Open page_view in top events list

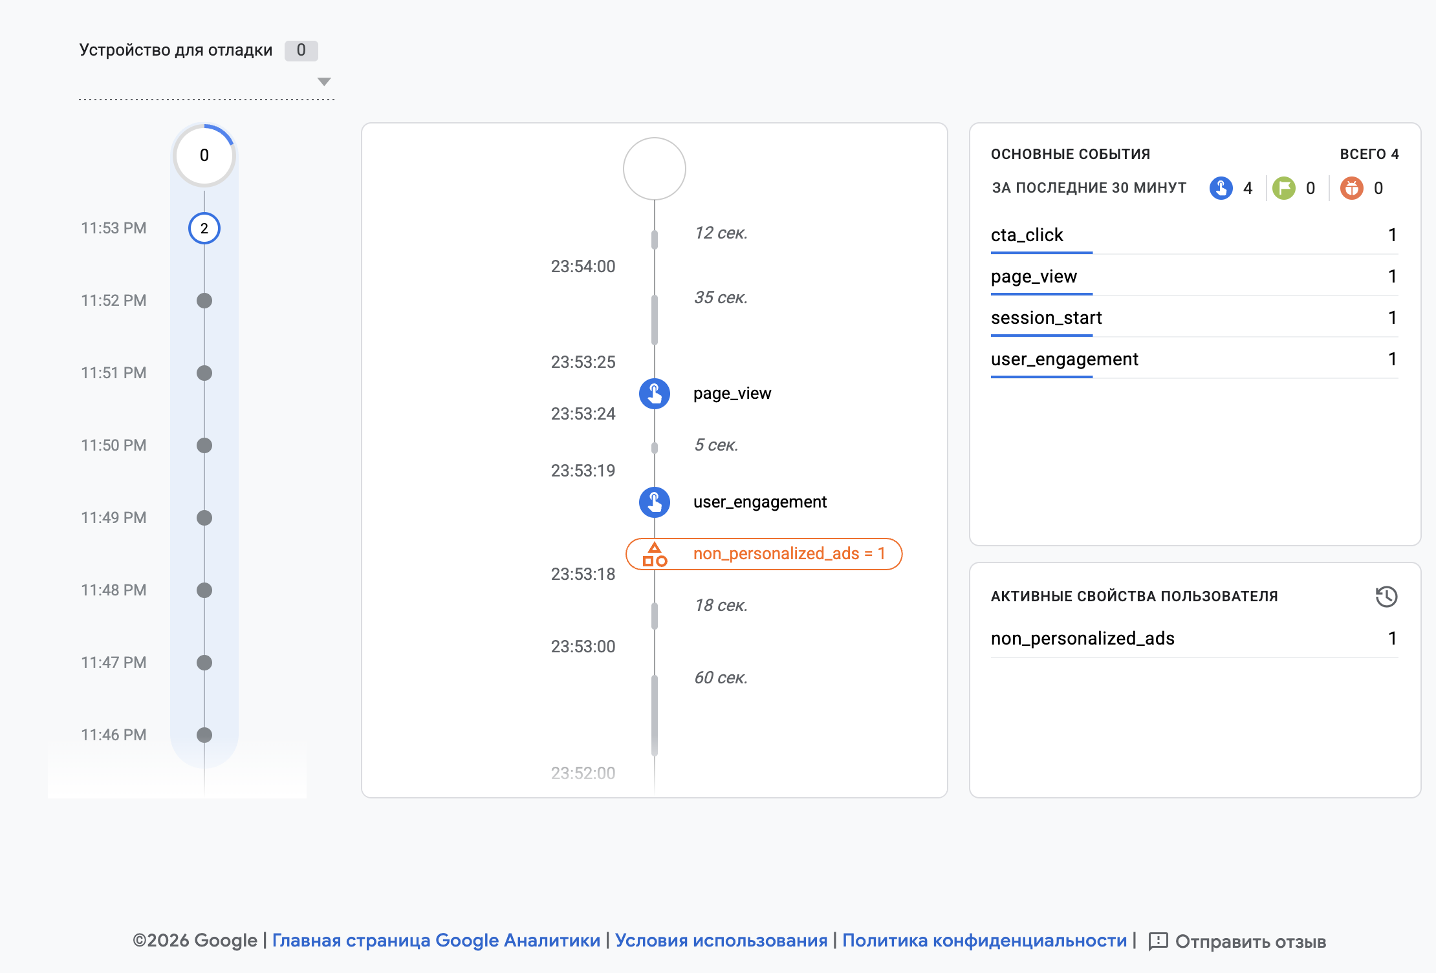coord(1194,276)
